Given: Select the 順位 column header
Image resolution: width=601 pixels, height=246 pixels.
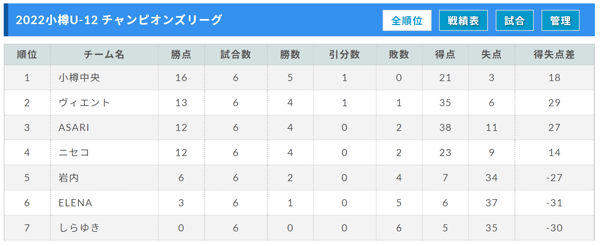Looking at the screenshot, I should pyautogui.click(x=27, y=54).
